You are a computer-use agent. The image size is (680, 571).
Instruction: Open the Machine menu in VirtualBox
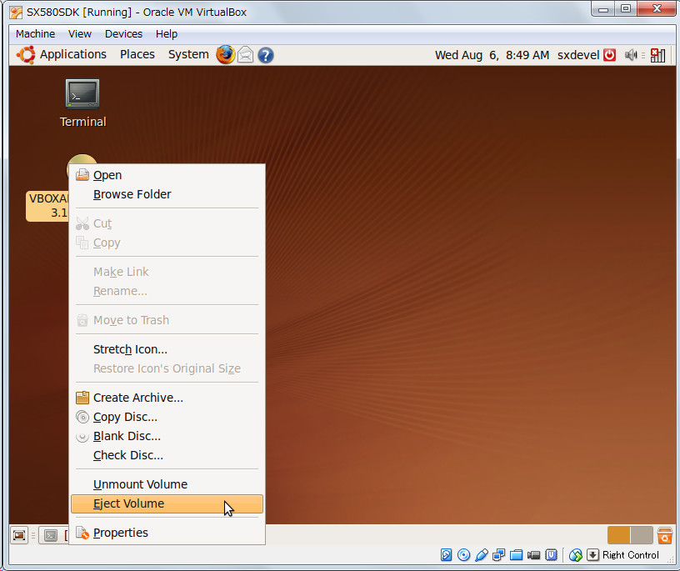tap(36, 34)
